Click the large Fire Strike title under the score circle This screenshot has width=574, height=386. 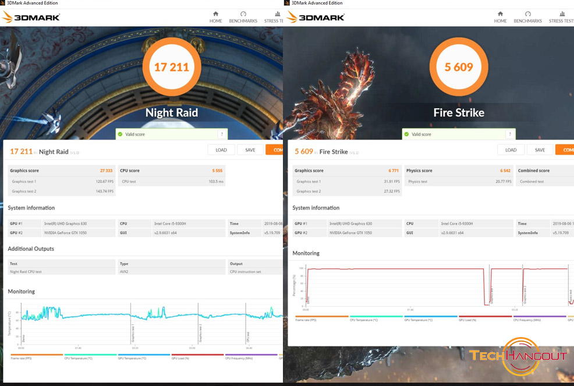coord(459,112)
